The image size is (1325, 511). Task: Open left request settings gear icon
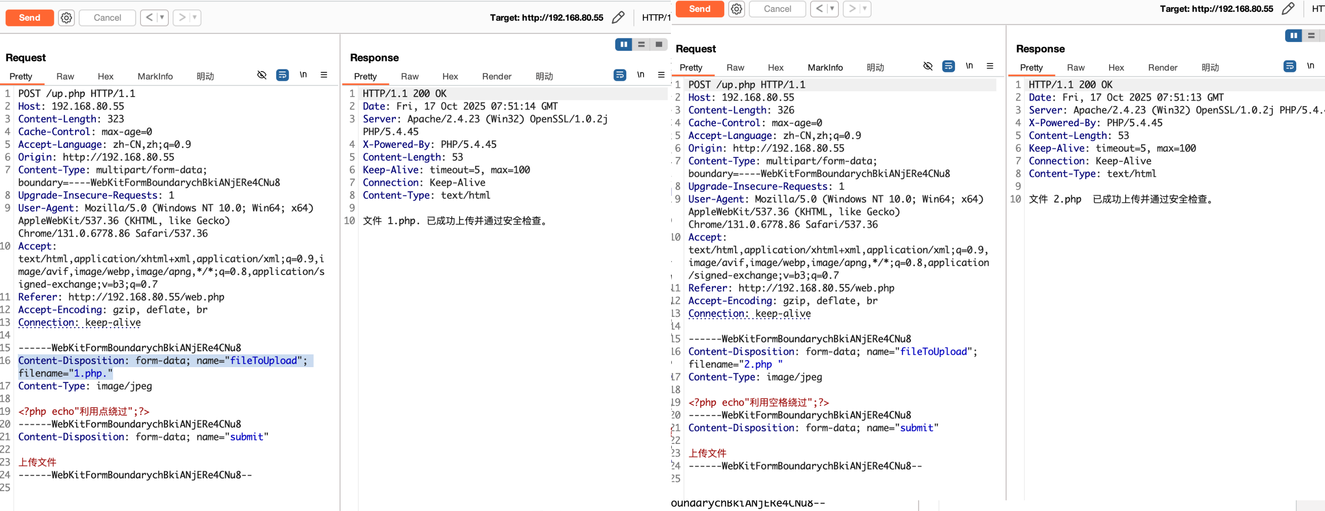[66, 18]
